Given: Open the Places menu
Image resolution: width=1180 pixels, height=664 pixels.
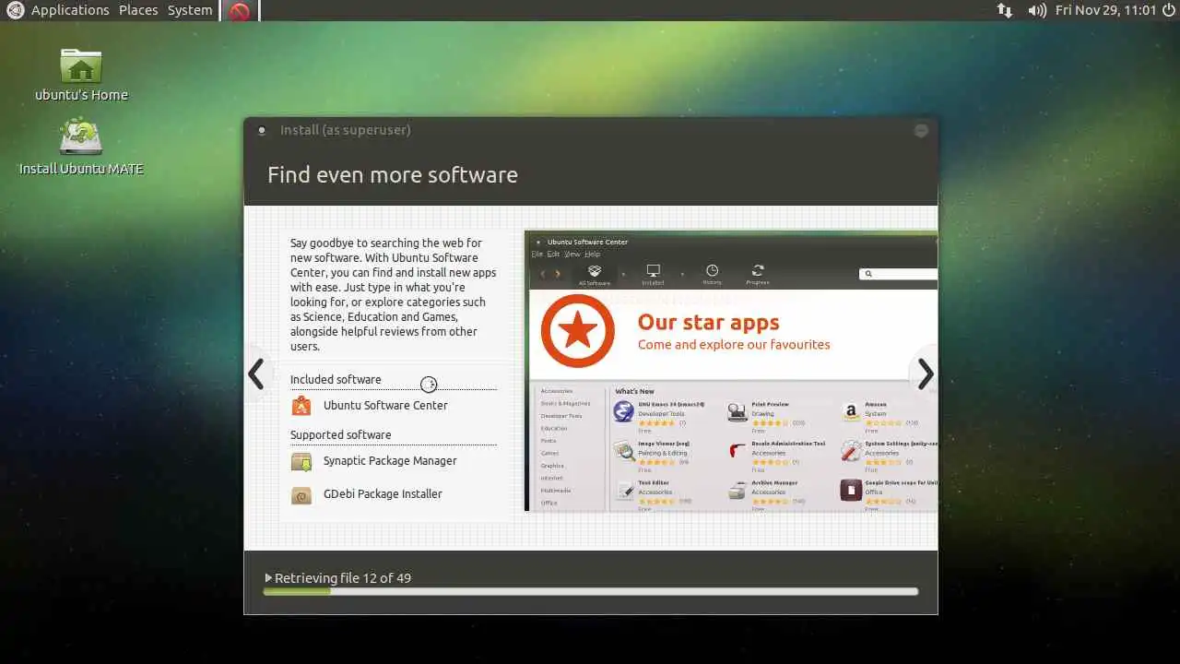Looking at the screenshot, I should pyautogui.click(x=138, y=10).
